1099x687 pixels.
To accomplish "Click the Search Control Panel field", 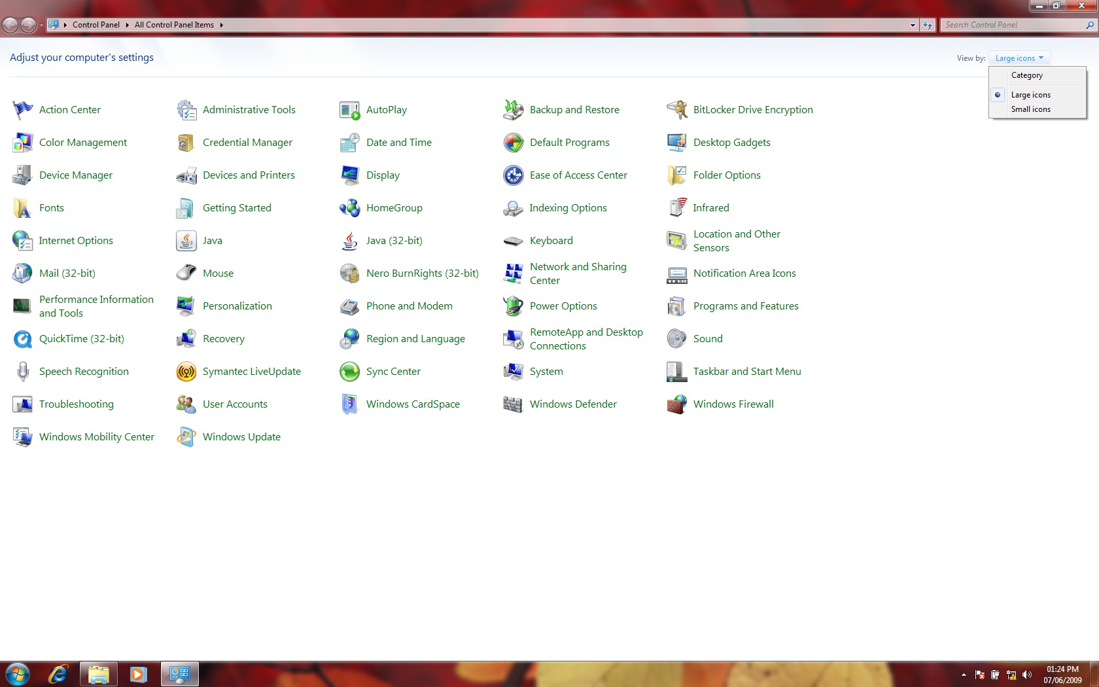I will [x=1013, y=25].
